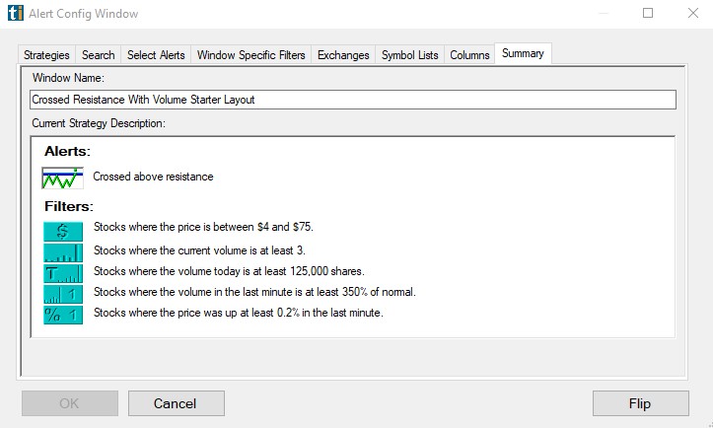Click the last minute volume filter icon
This screenshot has height=428, width=713.
tap(63, 293)
